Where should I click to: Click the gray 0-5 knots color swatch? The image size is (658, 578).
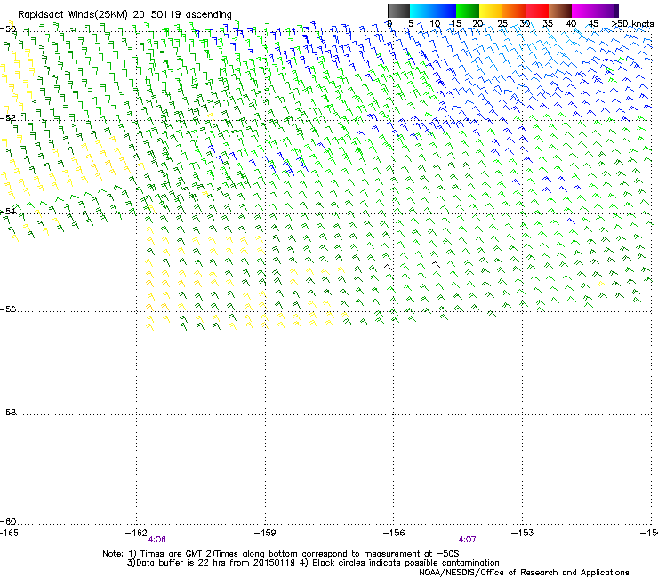[x=398, y=11]
